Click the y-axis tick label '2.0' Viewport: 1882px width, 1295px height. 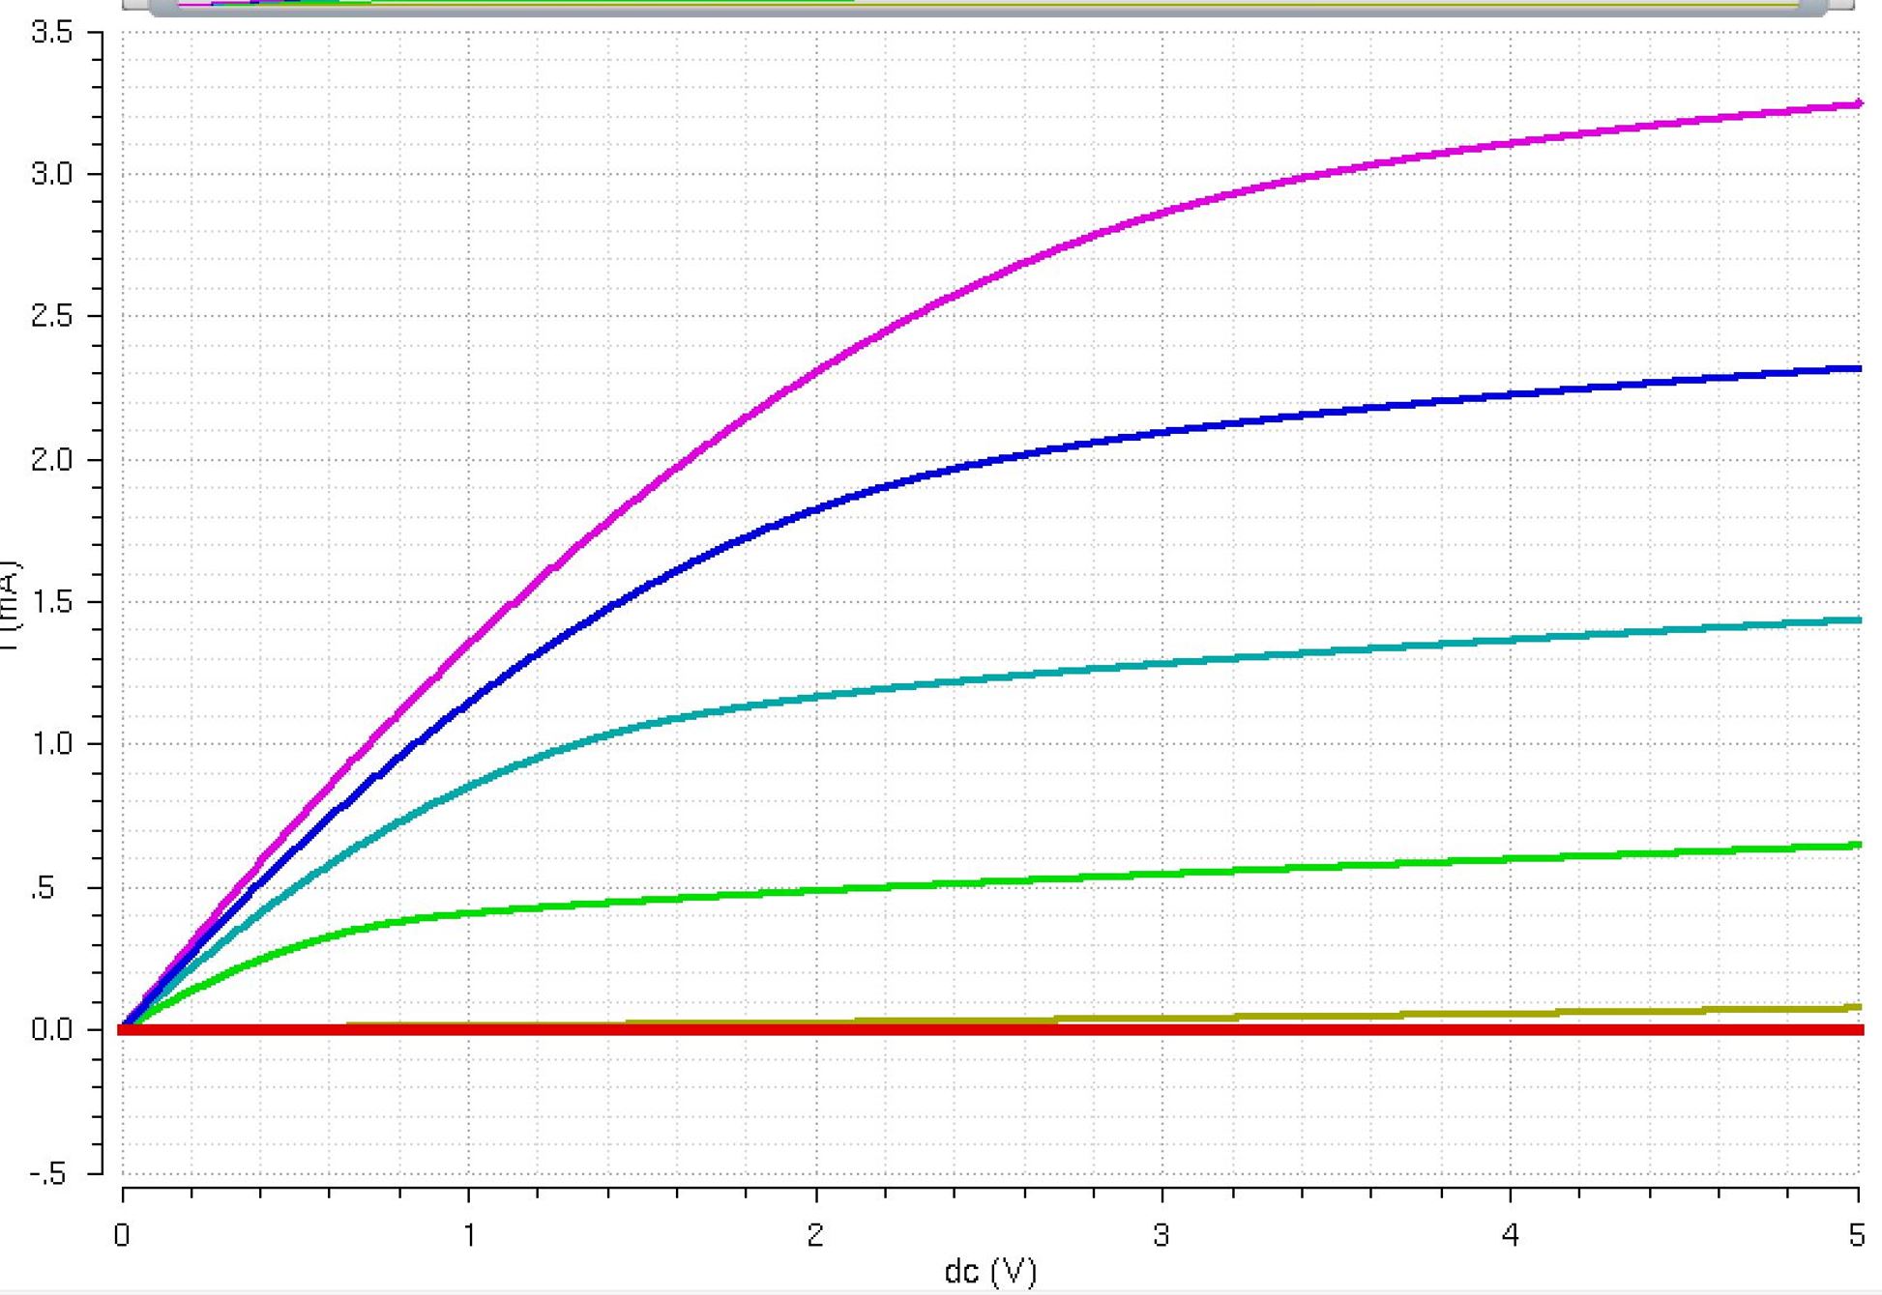[51, 459]
